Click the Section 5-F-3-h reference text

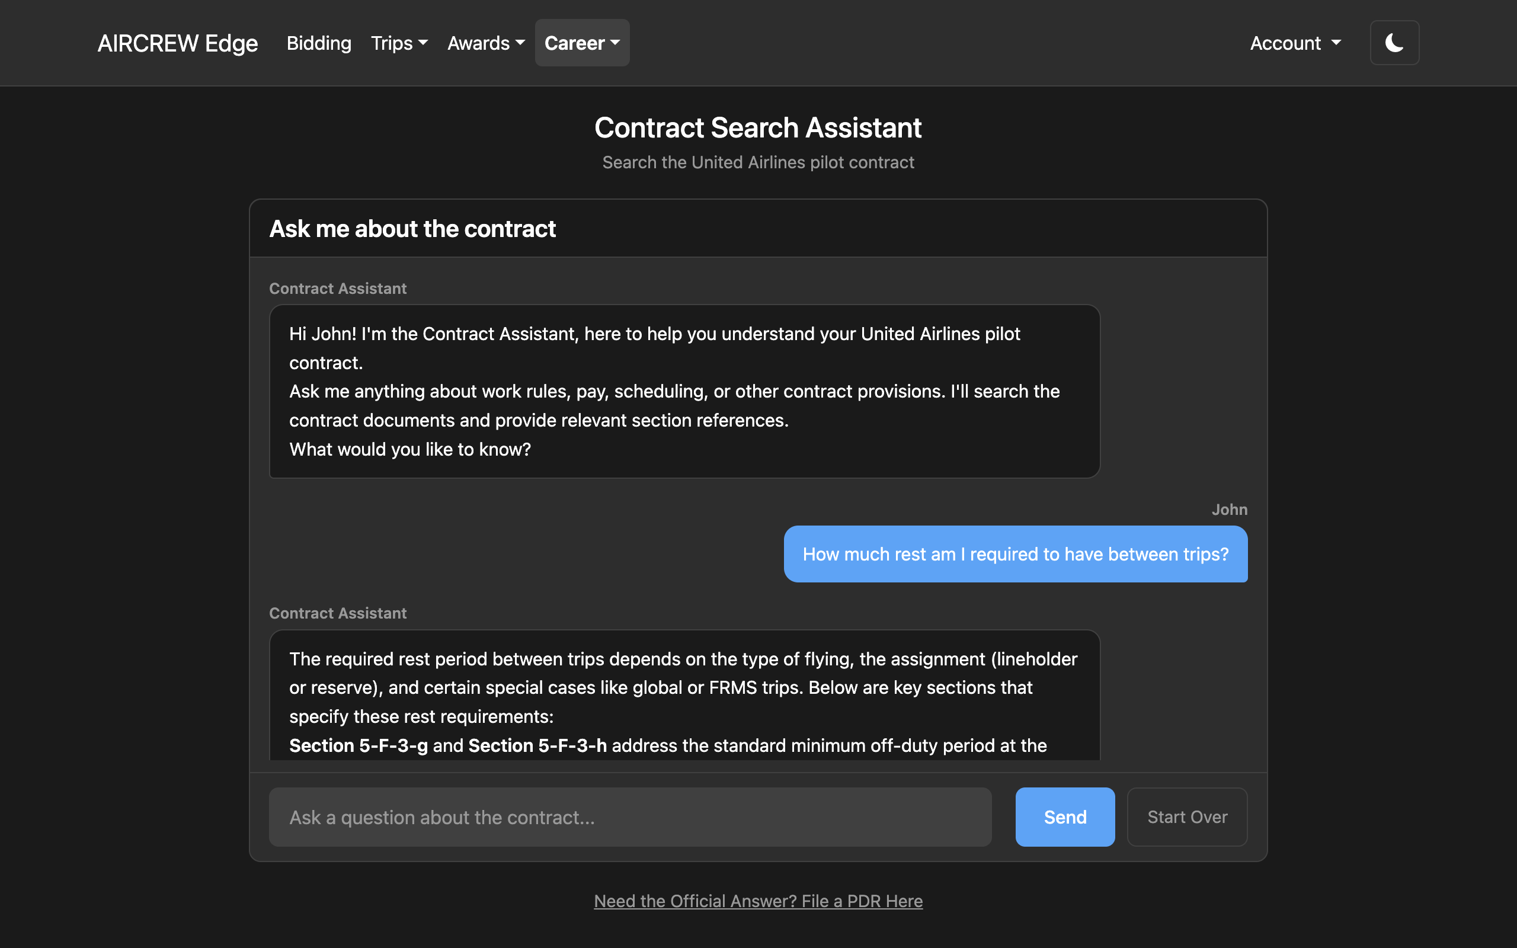(x=537, y=745)
